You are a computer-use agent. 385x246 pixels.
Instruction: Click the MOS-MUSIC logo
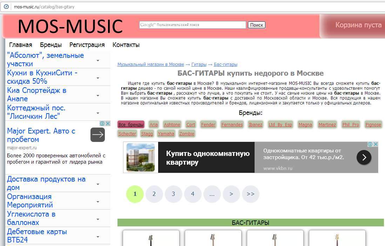coord(70,26)
